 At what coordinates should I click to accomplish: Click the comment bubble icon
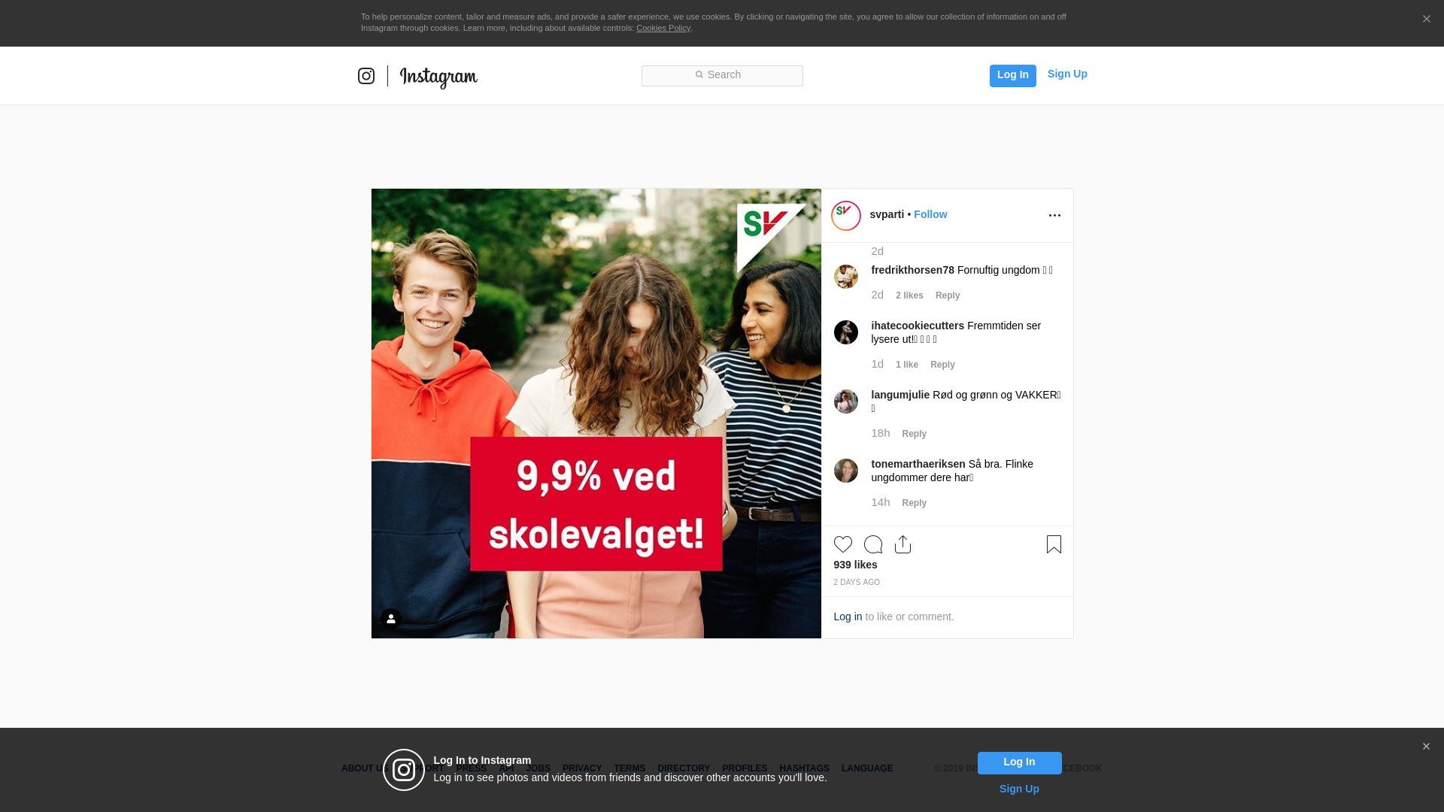tap(873, 544)
